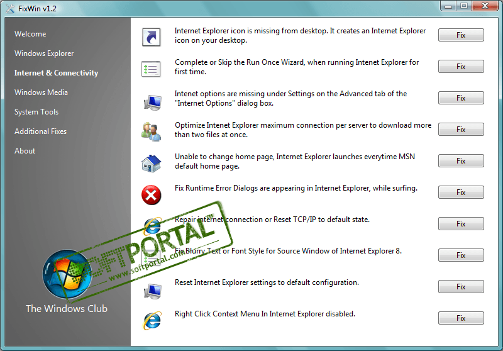Open the About section
This screenshot has height=351, width=503.
click(x=25, y=151)
